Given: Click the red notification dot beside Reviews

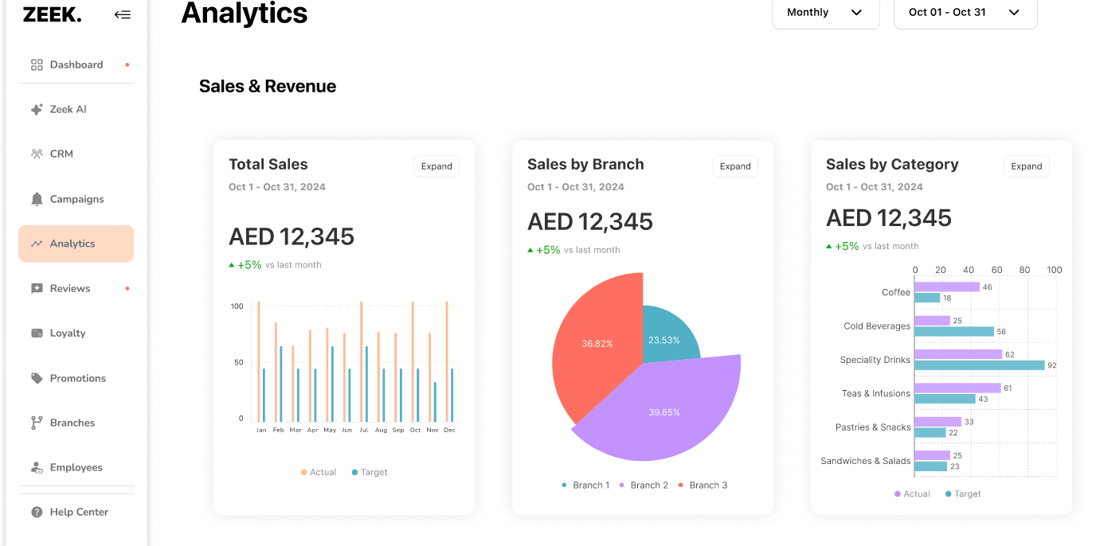Looking at the screenshot, I should point(127,288).
